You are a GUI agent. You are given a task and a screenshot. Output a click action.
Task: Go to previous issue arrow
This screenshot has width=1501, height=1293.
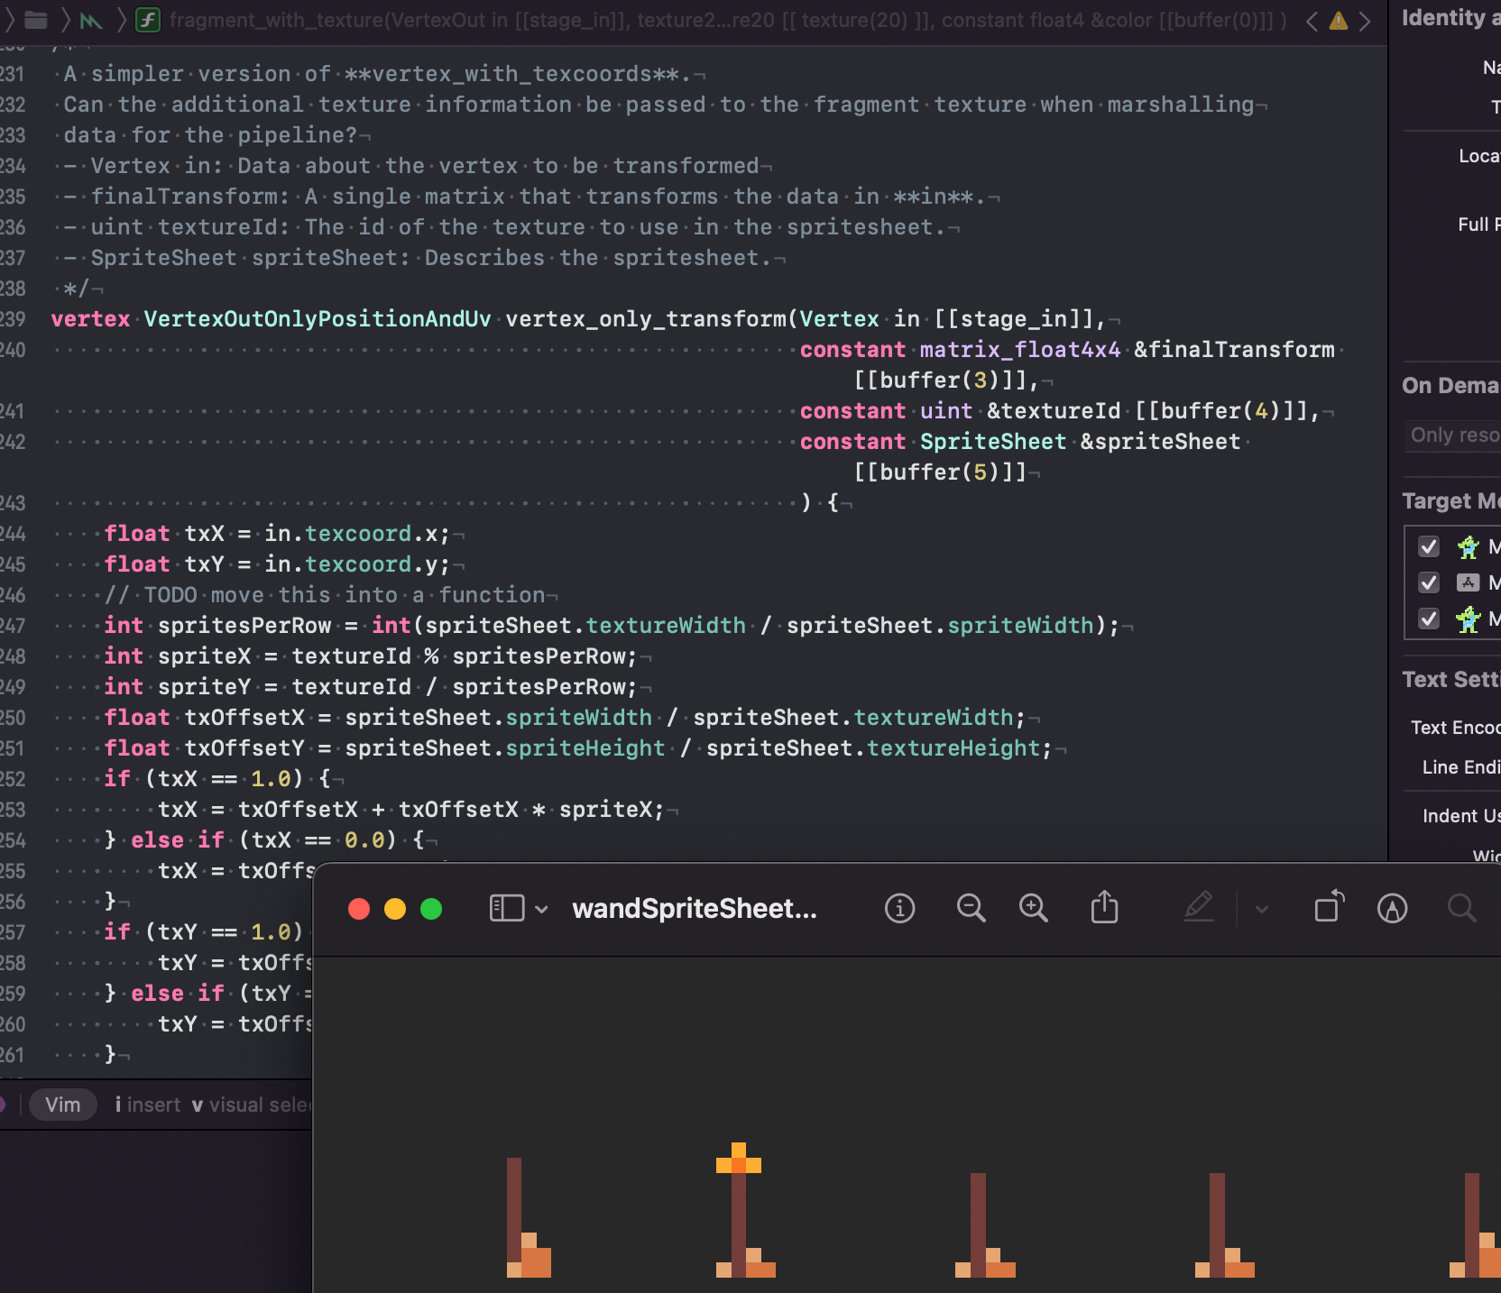coord(1312,21)
